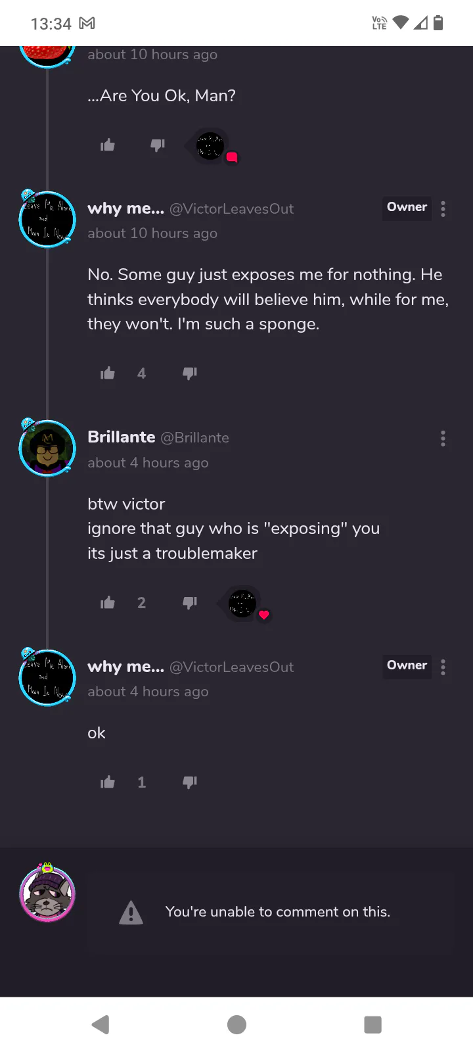
Task: Dislike the "I'm such a sponge" comment
Action: pos(190,373)
